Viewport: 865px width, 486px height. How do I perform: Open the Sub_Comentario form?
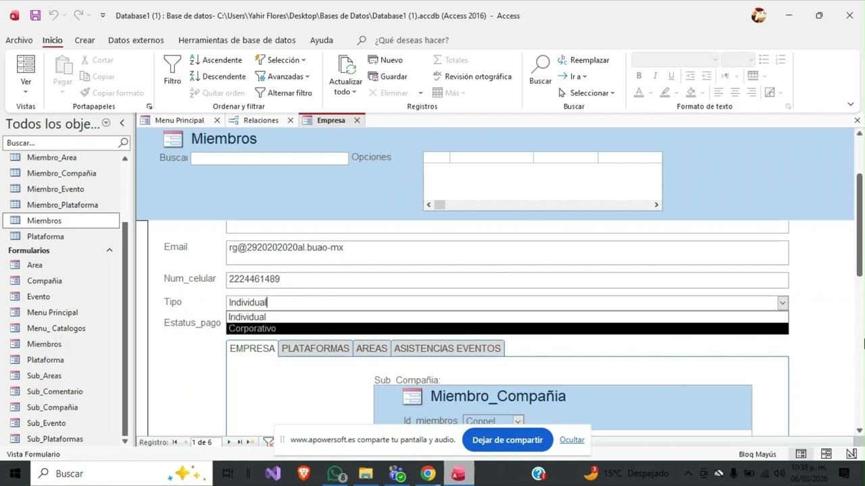pyautogui.click(x=55, y=391)
